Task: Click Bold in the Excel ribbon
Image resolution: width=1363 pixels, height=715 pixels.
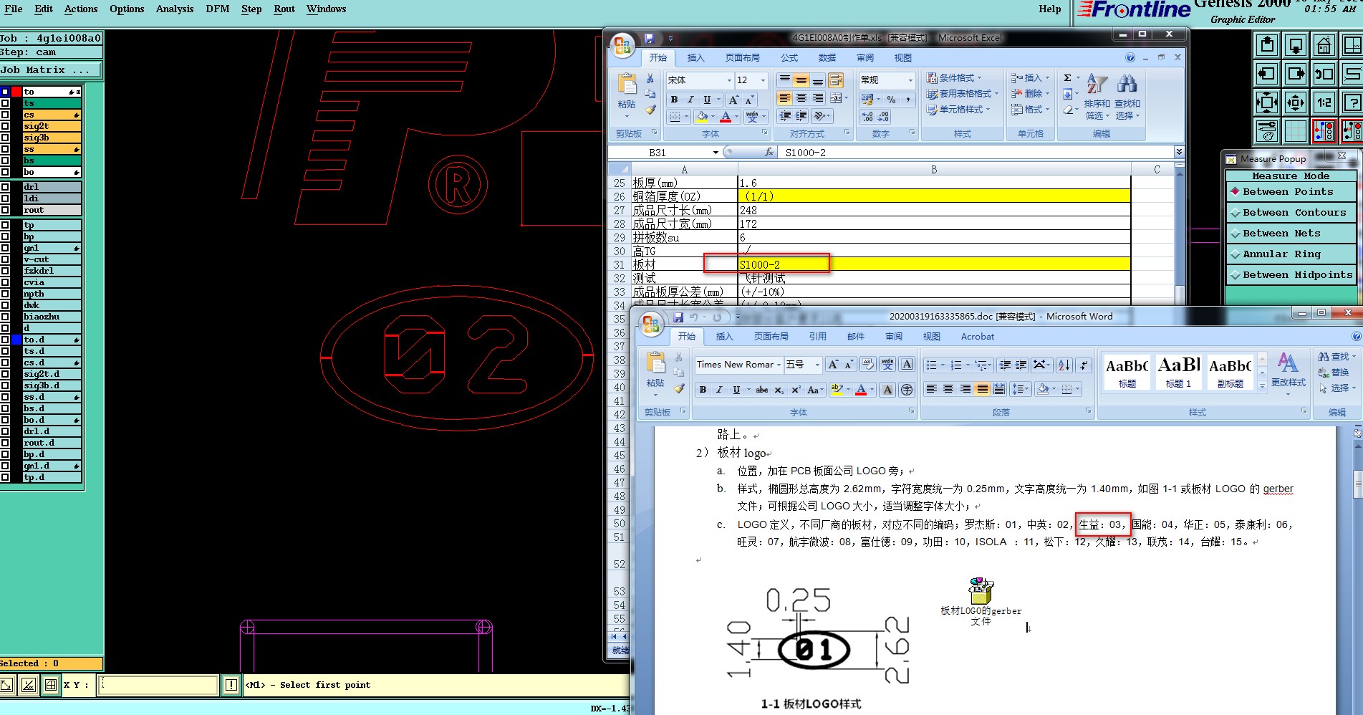Action: tap(674, 100)
